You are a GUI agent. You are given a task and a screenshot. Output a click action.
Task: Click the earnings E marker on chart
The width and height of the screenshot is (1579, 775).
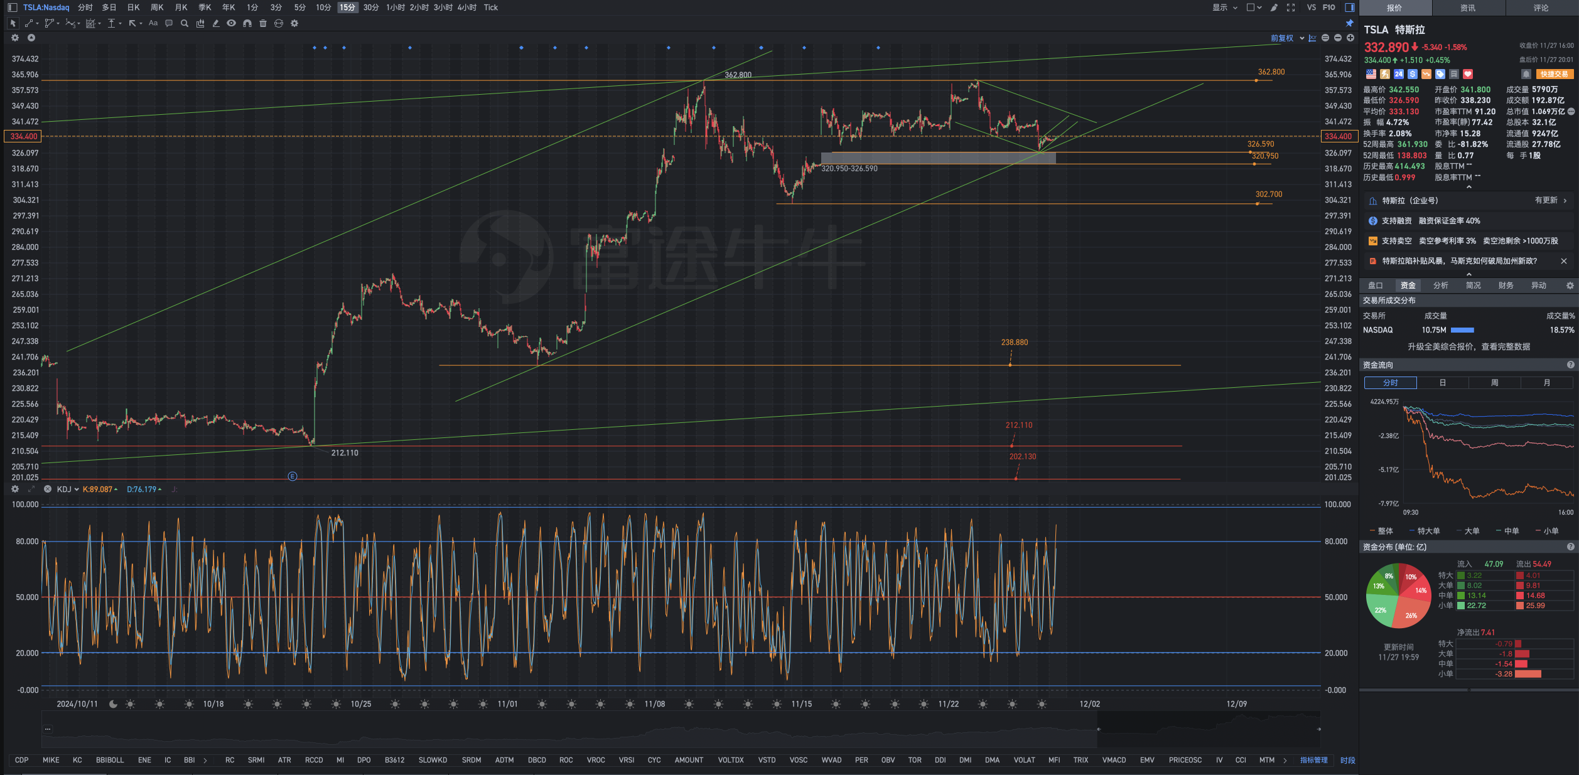pyautogui.click(x=293, y=476)
